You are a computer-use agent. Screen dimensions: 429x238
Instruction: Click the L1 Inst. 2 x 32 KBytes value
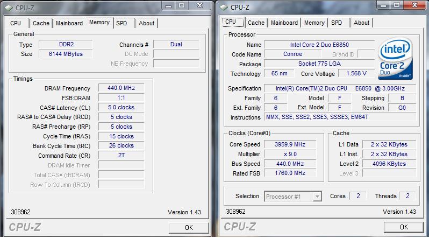pos(389,154)
